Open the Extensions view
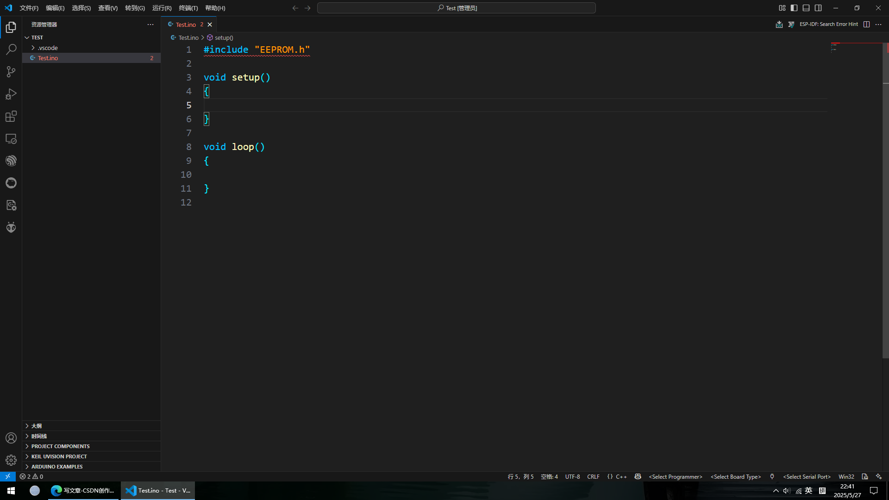The image size is (889, 500). pyautogui.click(x=11, y=116)
